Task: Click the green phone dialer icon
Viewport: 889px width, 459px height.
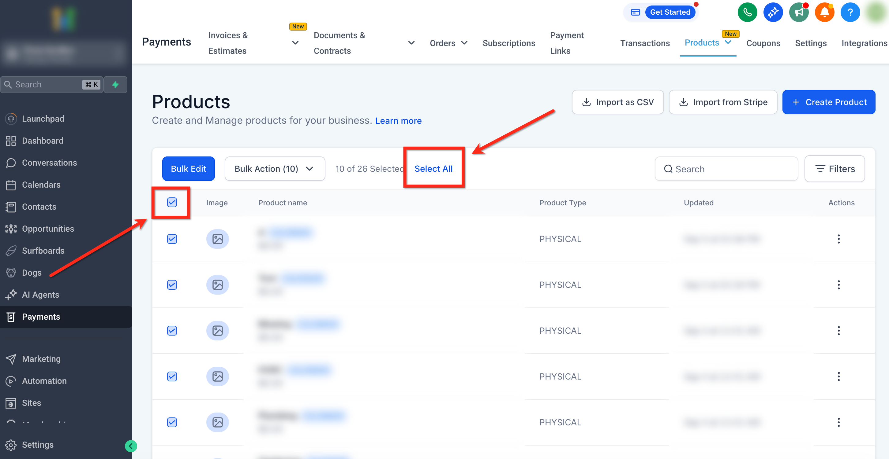Action: [x=747, y=13]
